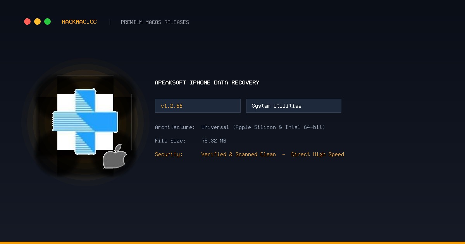
Task: Click 'Universal (Apple Silicon & Intel 64-bit)' value
Action: click(x=263, y=127)
